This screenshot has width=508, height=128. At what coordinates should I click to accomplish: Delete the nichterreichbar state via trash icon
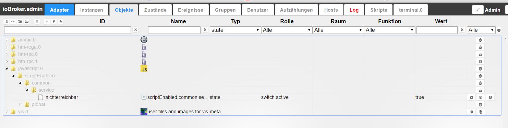[480, 98]
